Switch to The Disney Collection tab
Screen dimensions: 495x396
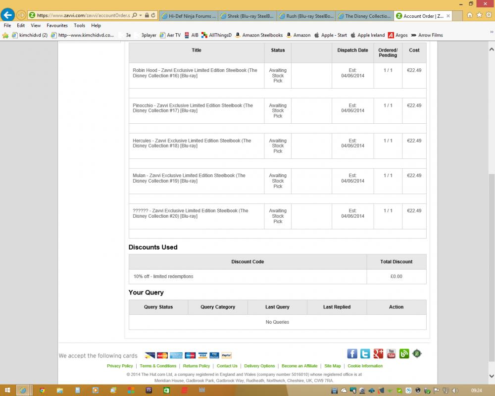365,16
